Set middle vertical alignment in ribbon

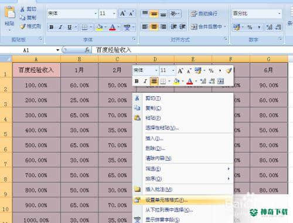click(154, 13)
